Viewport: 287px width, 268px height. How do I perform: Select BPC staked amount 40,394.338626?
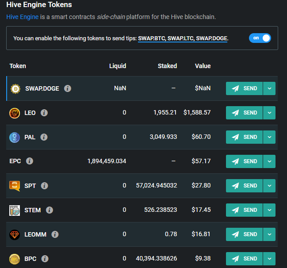coord(157,258)
